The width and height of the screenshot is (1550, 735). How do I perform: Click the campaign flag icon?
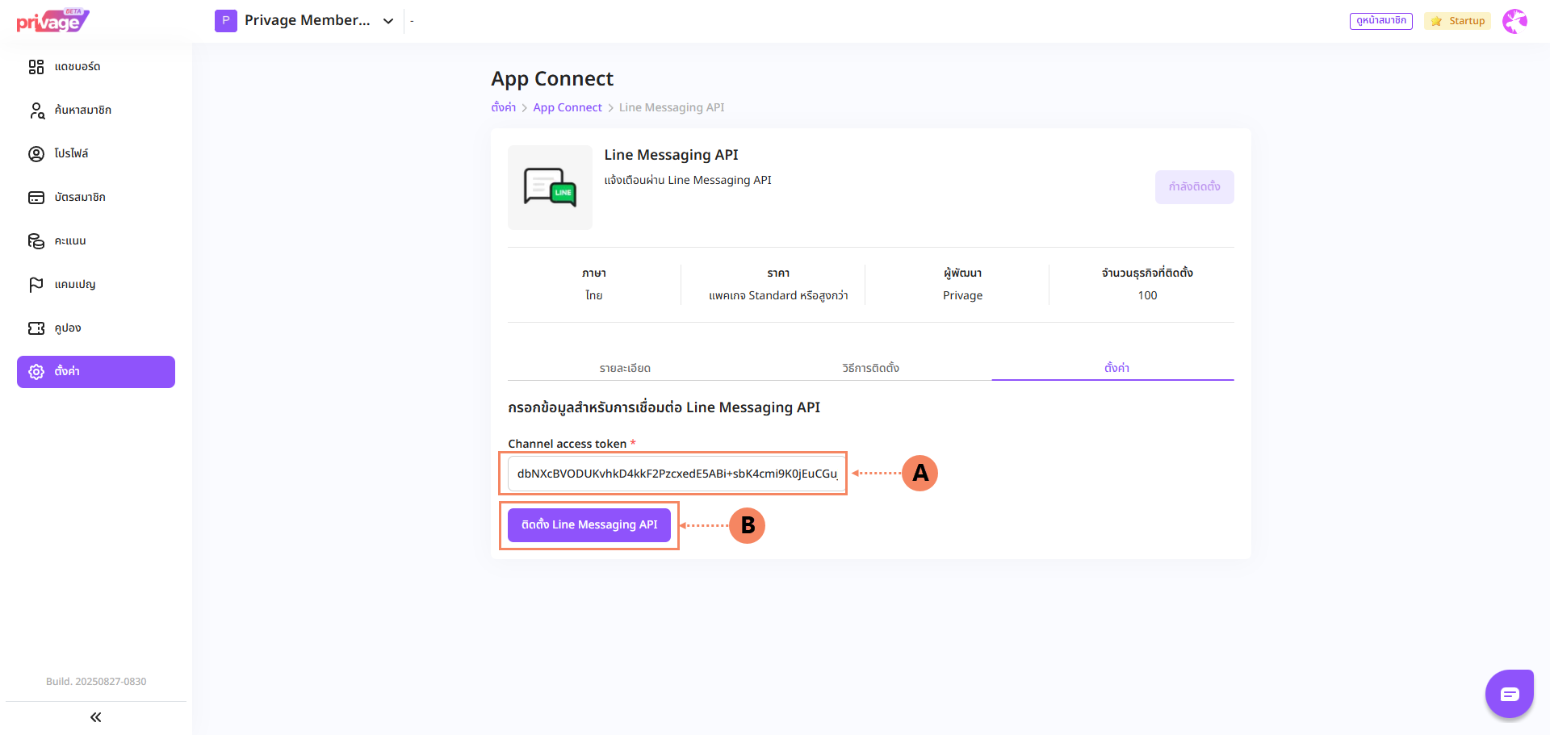pos(36,285)
